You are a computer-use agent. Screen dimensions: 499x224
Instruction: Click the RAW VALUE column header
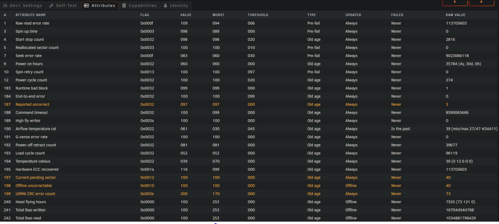[x=456, y=15]
